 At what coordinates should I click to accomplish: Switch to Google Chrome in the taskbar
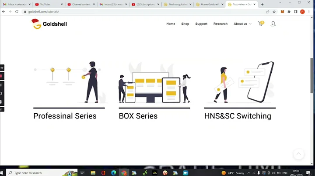click(x=124, y=173)
